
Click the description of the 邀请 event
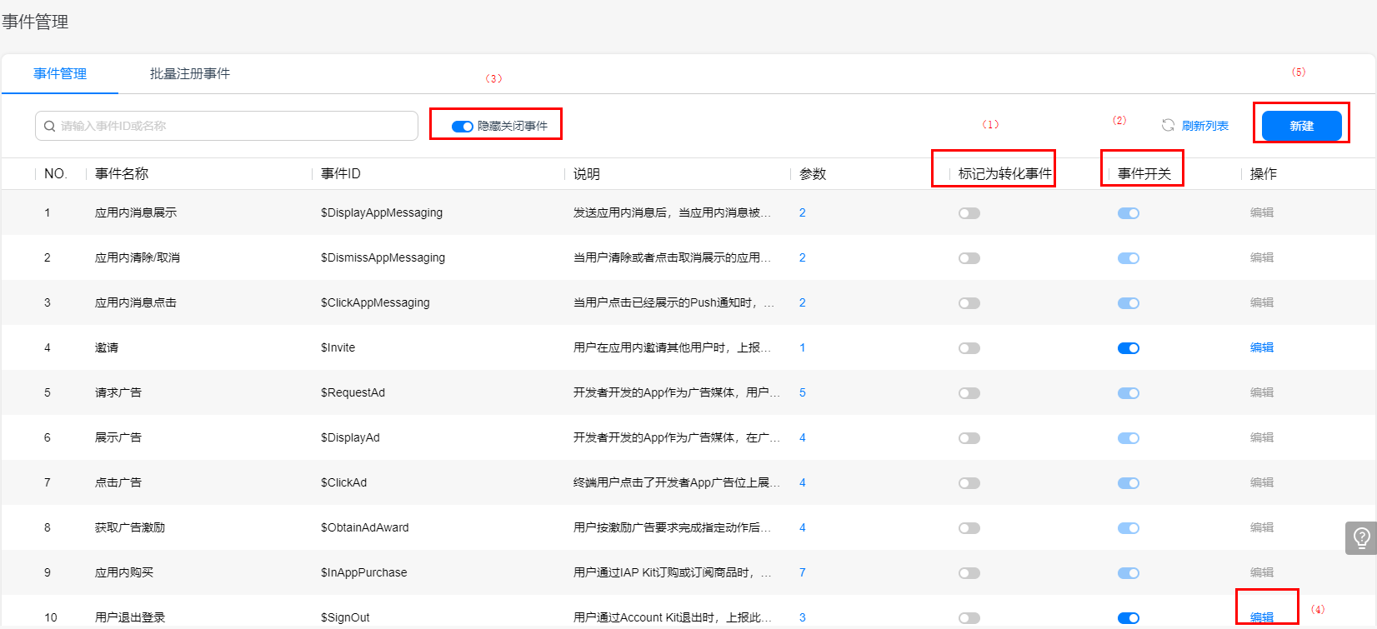673,347
